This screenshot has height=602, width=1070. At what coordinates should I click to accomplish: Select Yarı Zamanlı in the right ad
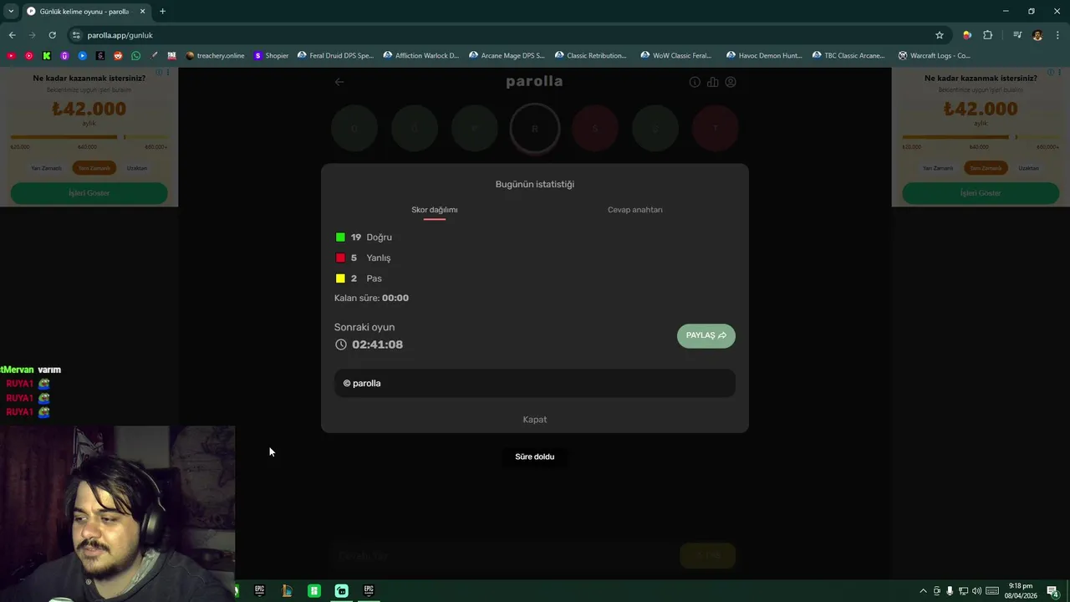point(938,168)
